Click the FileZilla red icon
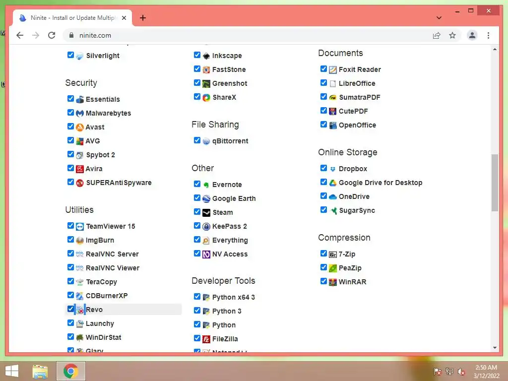The height and width of the screenshot is (381, 508). [x=206, y=339]
